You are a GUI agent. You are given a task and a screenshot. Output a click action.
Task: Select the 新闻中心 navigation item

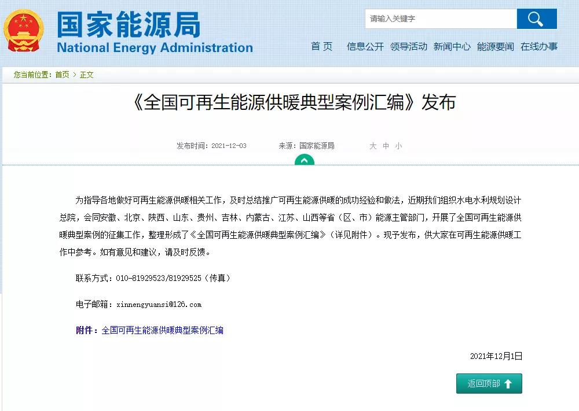click(452, 47)
